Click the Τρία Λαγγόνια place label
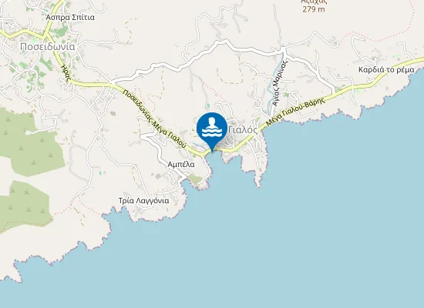This screenshot has height=308, width=424. click(x=143, y=201)
